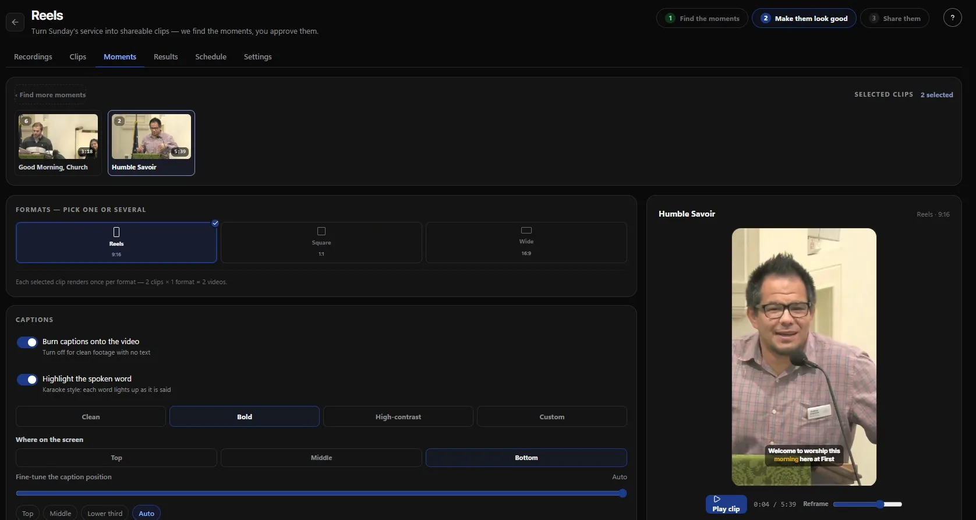Click the 0:04 / 5:39 timecode

(x=775, y=504)
